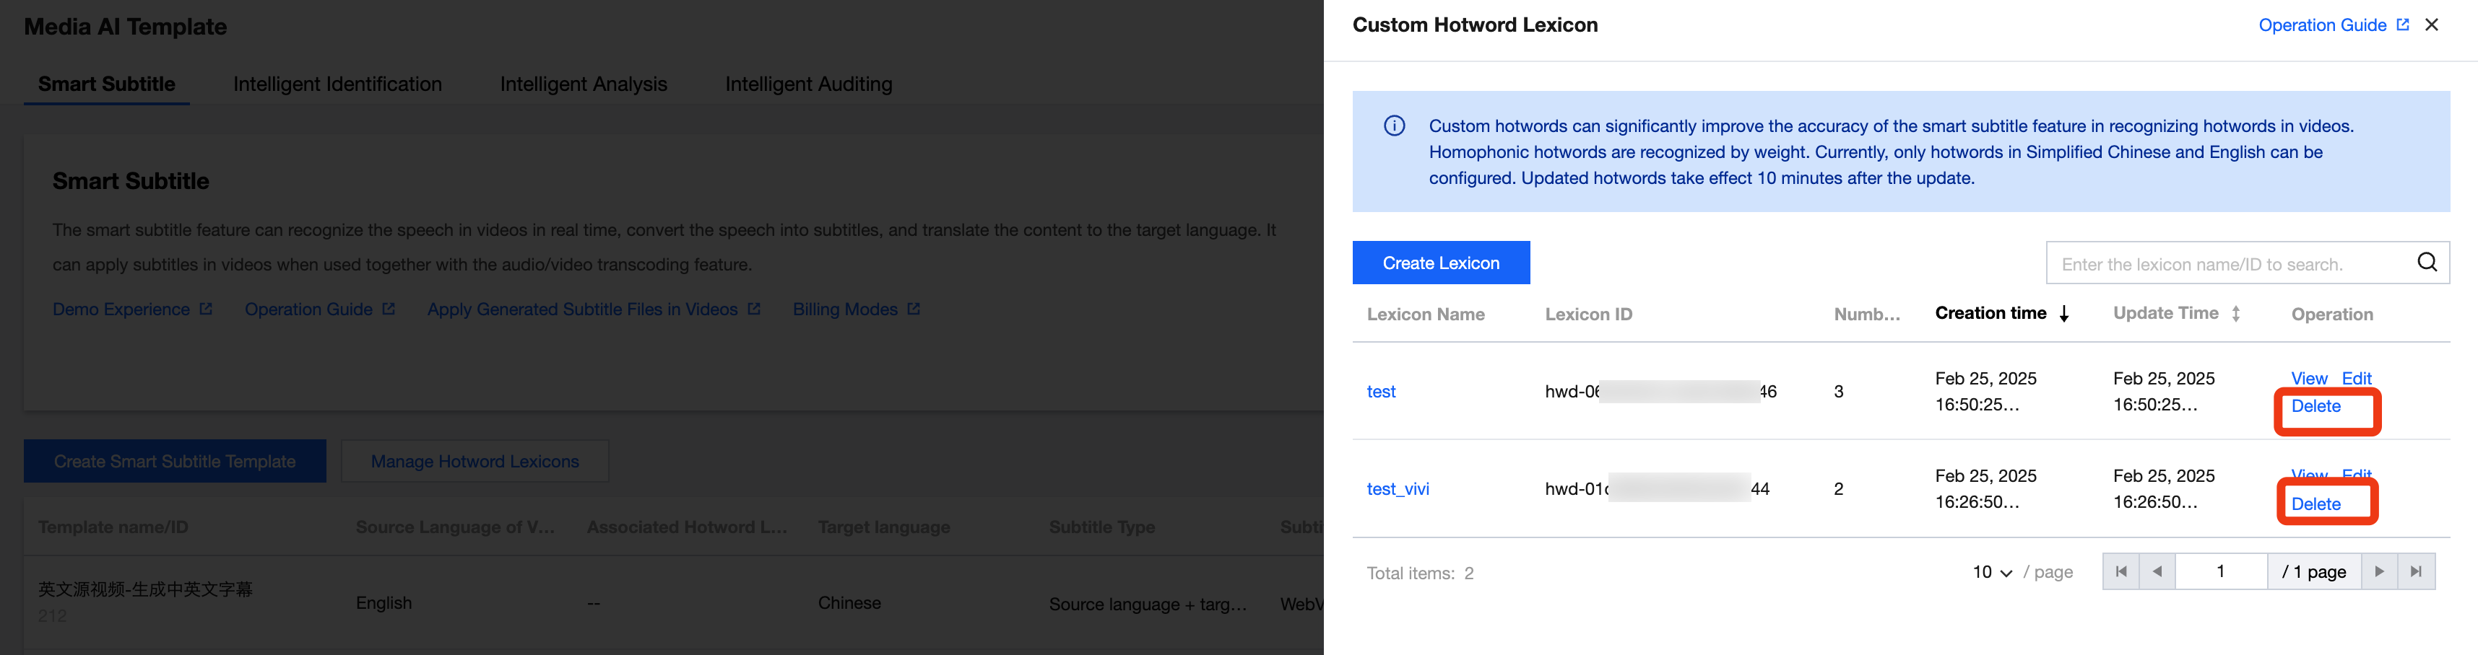Open the test_vivi lexicon name link
This screenshot has width=2478, height=655.
click(1398, 489)
